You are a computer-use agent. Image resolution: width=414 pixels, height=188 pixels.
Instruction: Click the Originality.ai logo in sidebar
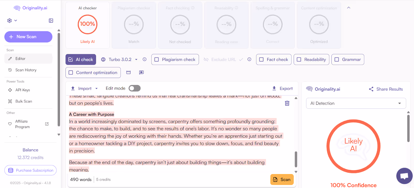(30, 8)
